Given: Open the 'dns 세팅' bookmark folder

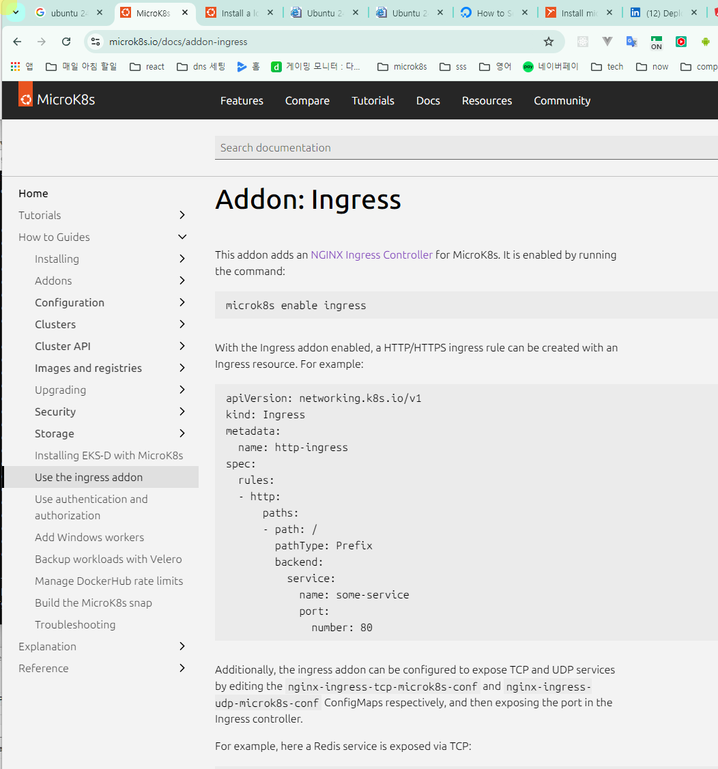Looking at the screenshot, I should click(x=201, y=67).
